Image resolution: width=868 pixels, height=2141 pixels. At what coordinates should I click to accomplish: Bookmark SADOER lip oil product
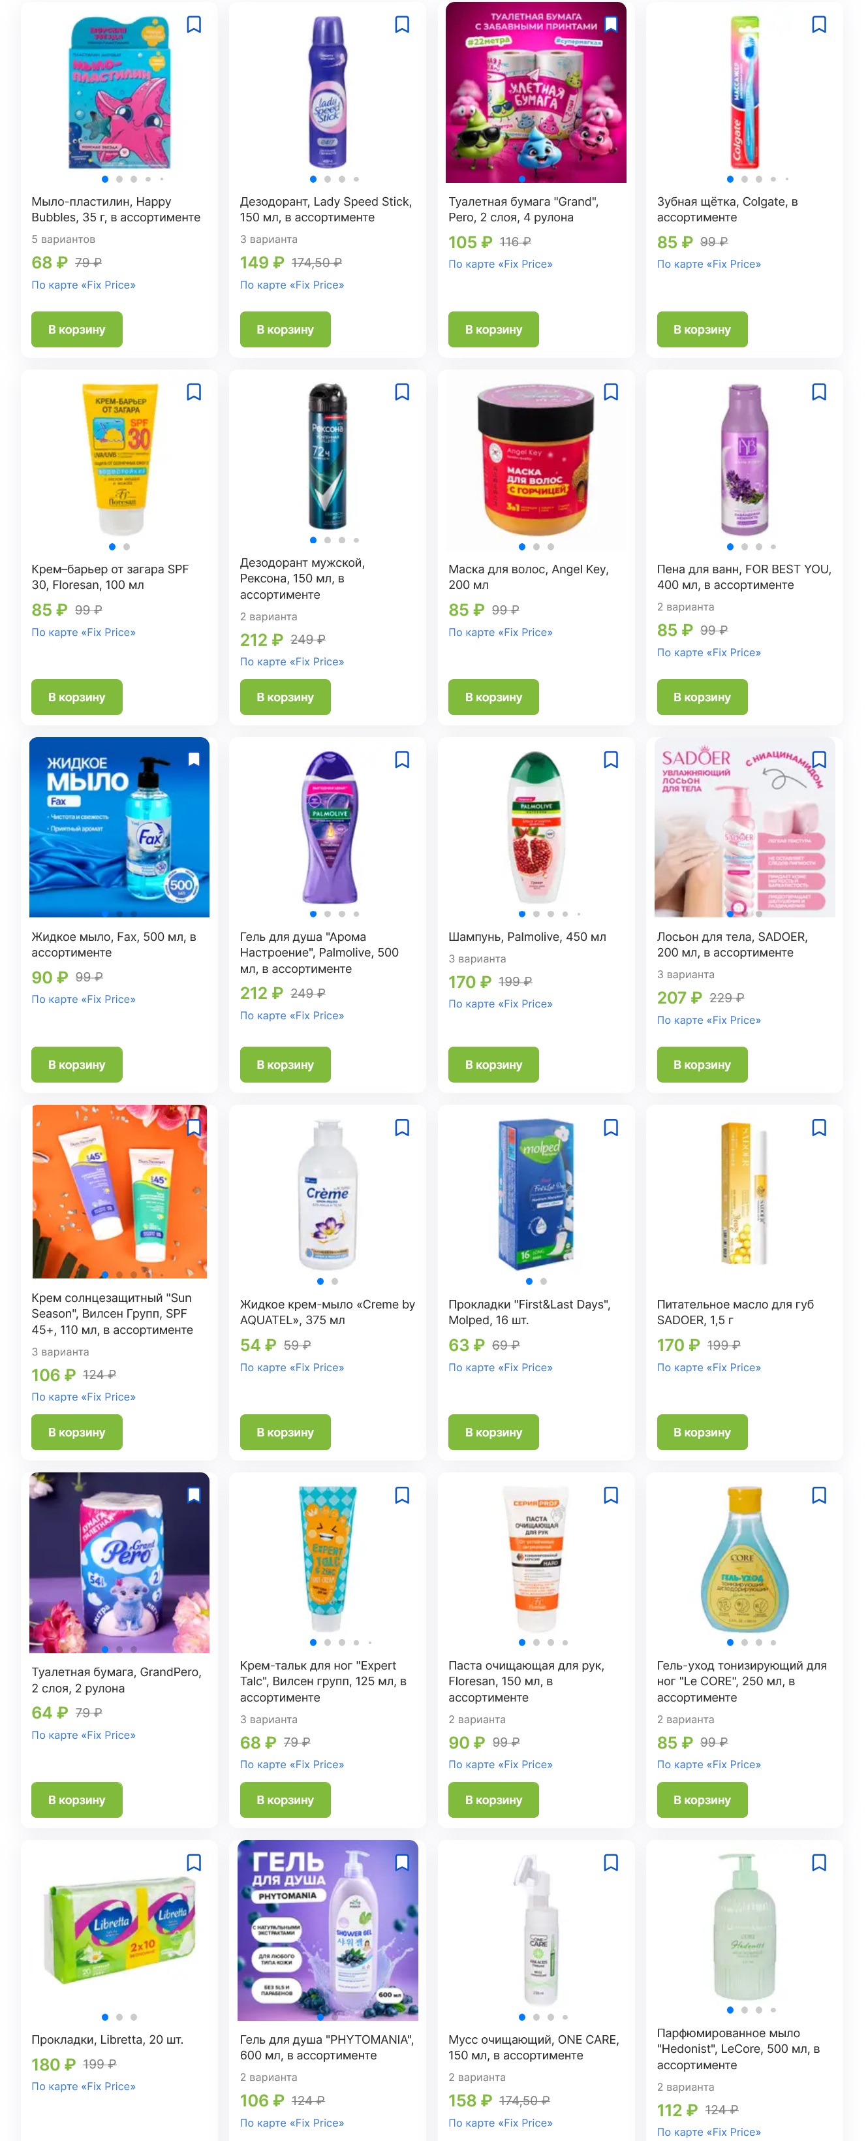[819, 1128]
